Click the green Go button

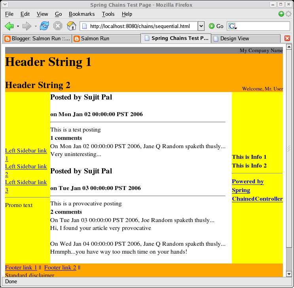[216, 26]
